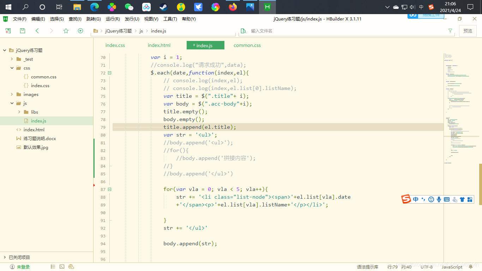Viewport: 482px width, 271px height.
Task: Click the 预览 preview button
Action: [x=468, y=31]
